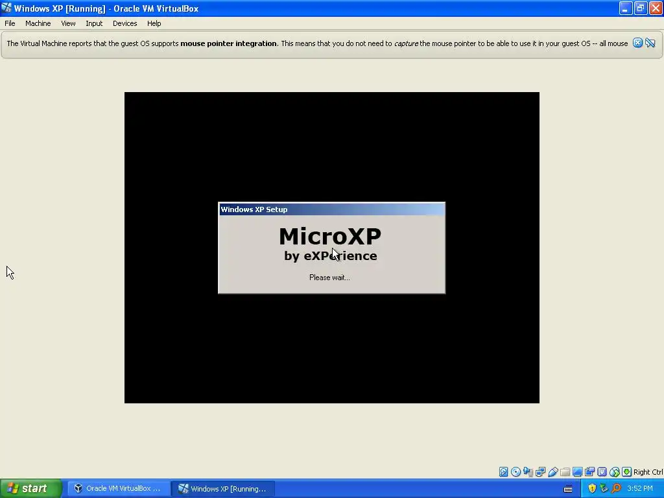Open the Devices menu

point(124,23)
